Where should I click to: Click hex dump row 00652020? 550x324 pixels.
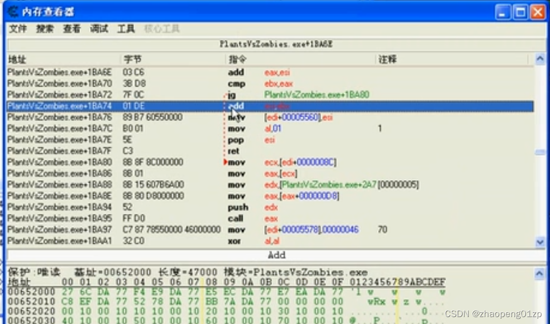[227, 311]
